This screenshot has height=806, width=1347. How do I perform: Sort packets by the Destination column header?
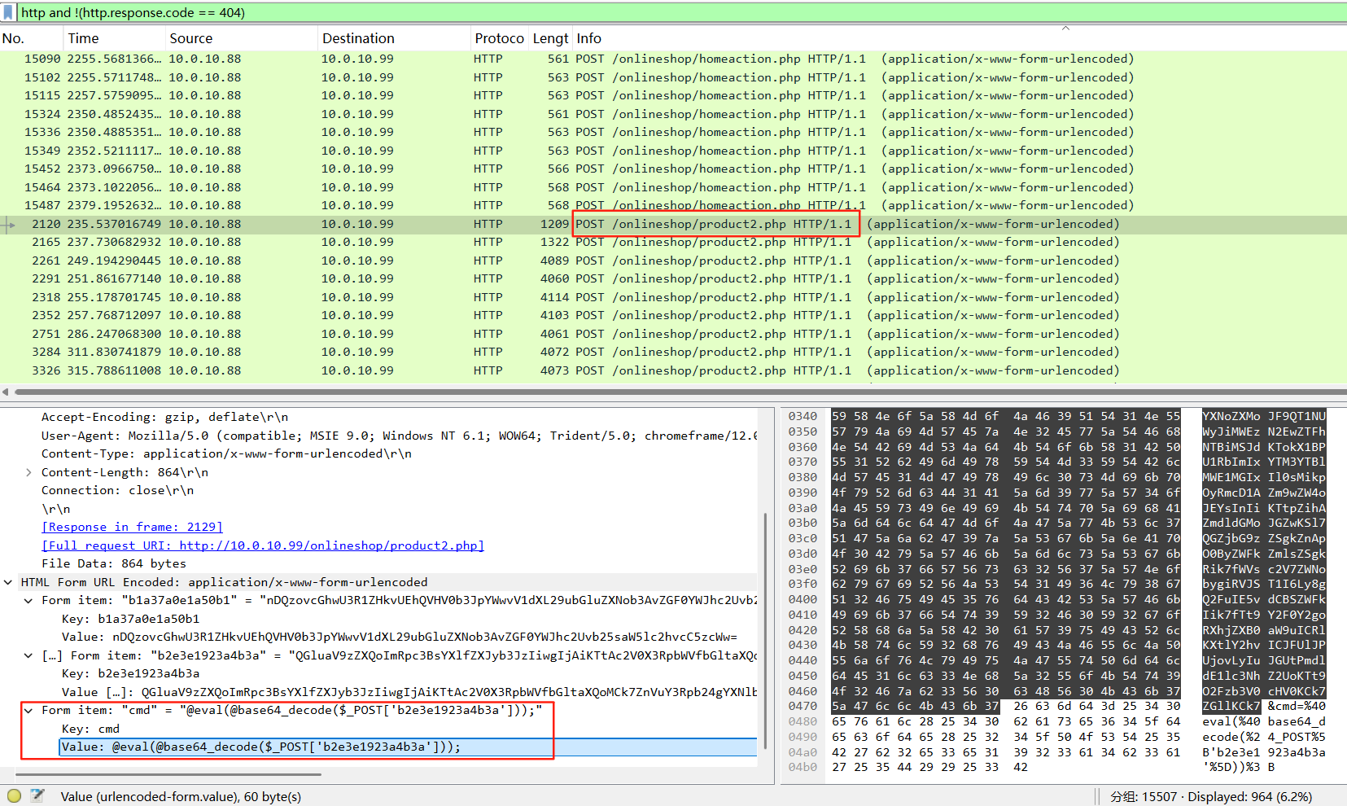393,38
